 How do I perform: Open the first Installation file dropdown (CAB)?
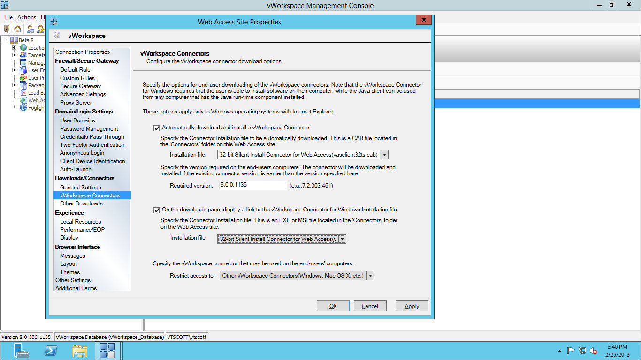tap(384, 155)
